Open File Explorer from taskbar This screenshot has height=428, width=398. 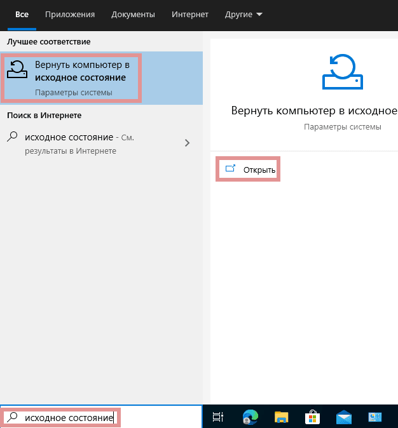click(281, 417)
